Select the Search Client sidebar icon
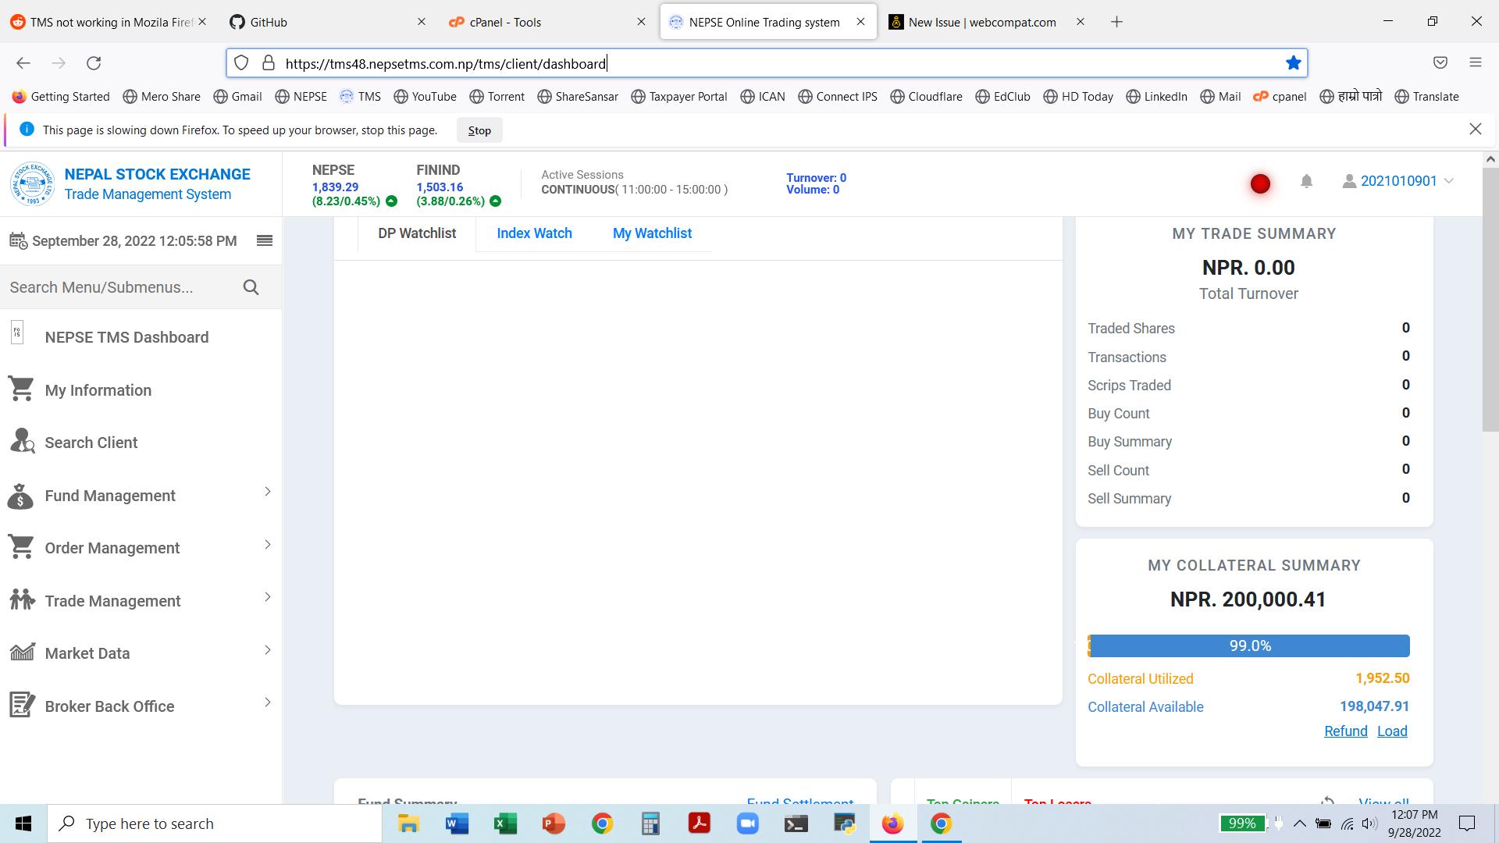The height and width of the screenshot is (843, 1499). coord(21,442)
